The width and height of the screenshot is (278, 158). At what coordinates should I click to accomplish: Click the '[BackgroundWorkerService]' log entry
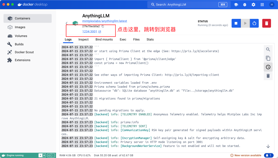coord(141,146)
